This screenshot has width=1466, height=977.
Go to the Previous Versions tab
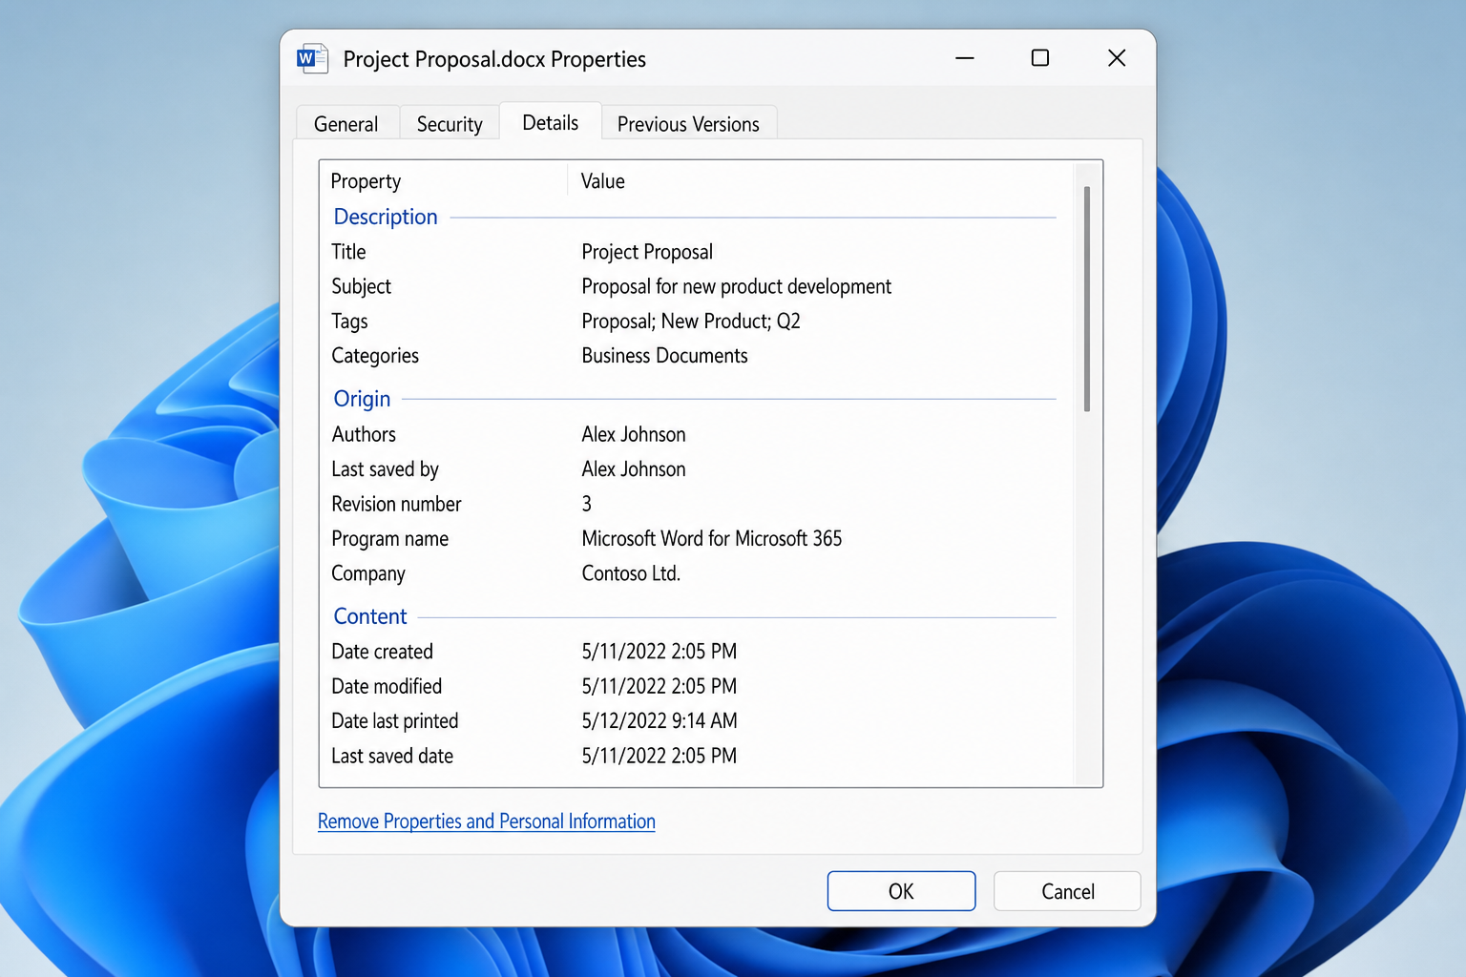(688, 124)
